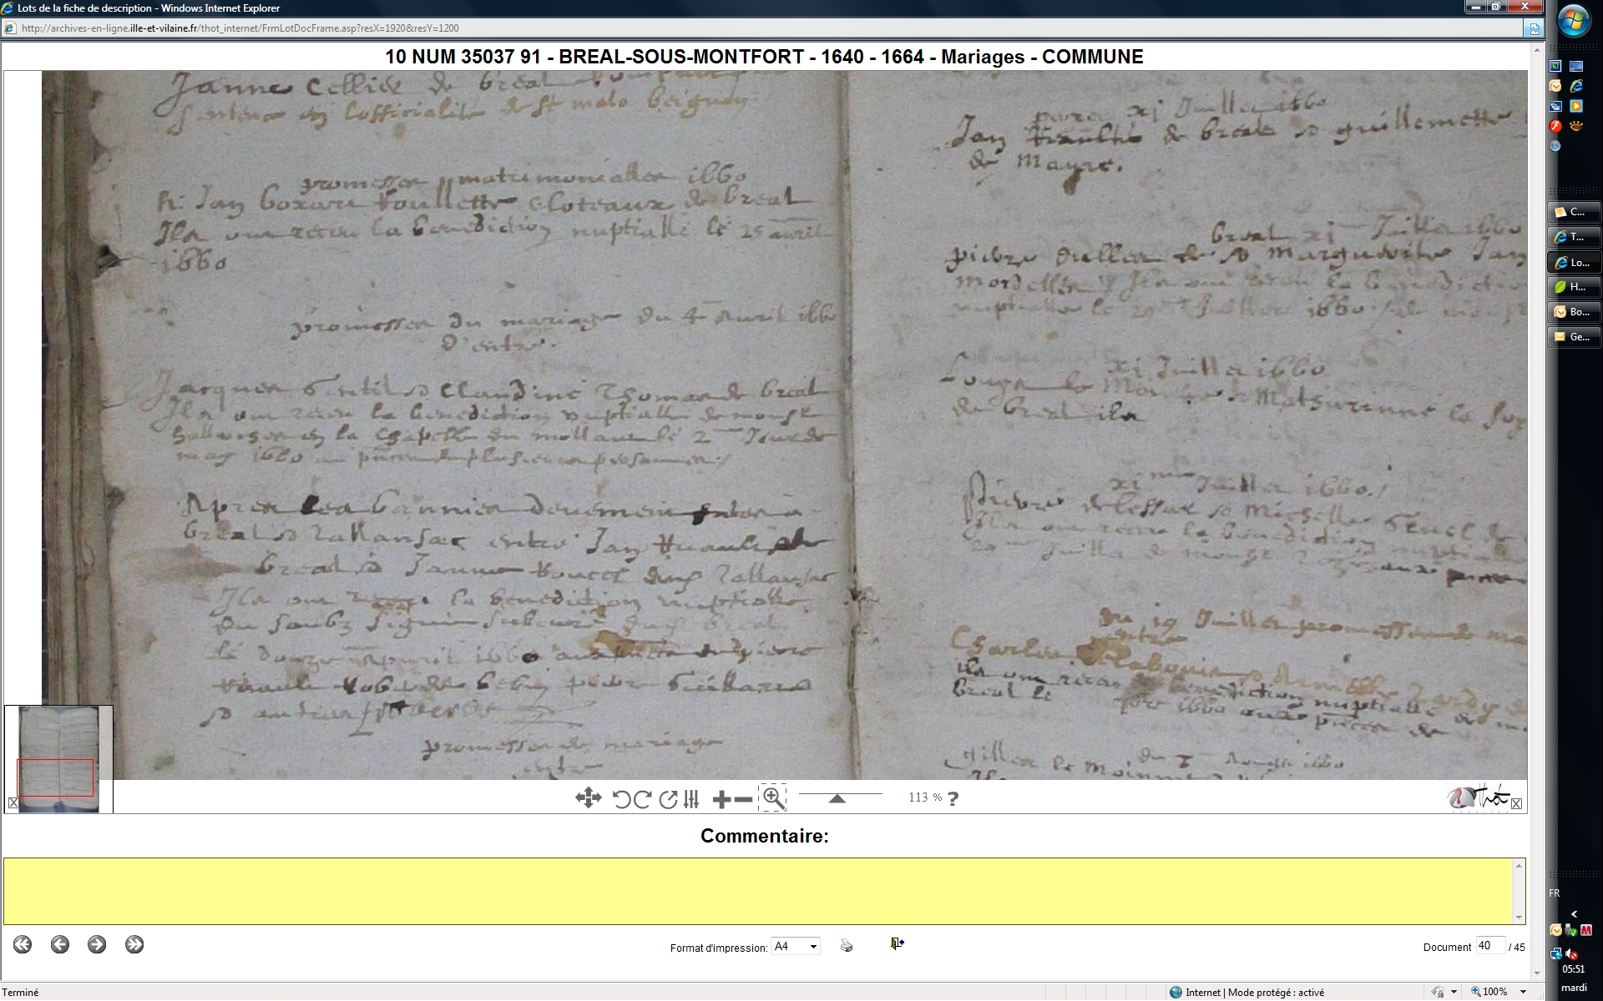Click the zoom level slider handle
1603x1001 pixels.
pos(837,799)
